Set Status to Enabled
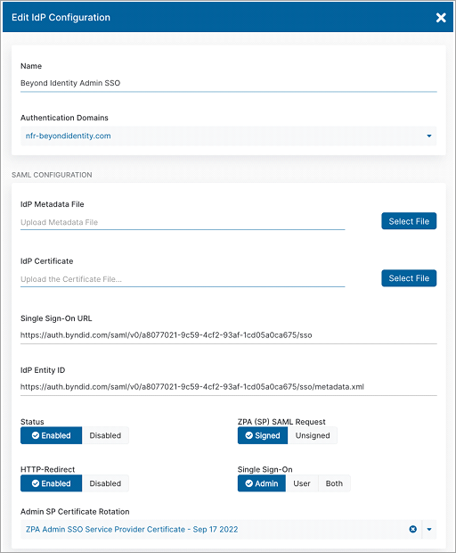 click(51, 435)
